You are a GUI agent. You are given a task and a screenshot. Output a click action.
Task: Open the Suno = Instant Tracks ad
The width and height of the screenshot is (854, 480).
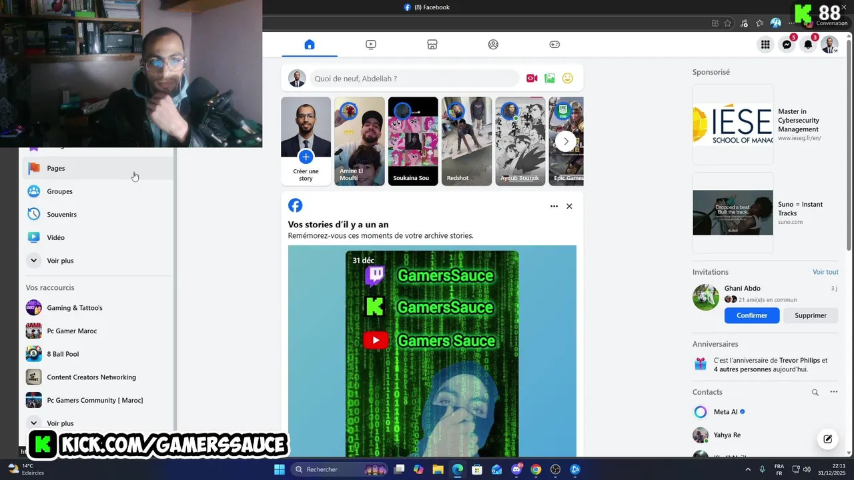tap(765, 213)
